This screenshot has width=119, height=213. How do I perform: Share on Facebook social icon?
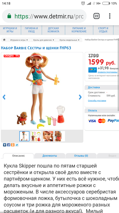tap(9, 145)
